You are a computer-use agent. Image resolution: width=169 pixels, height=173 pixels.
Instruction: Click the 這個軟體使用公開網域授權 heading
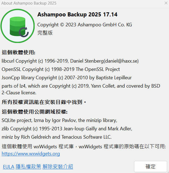pyautogui.click(x=35, y=112)
